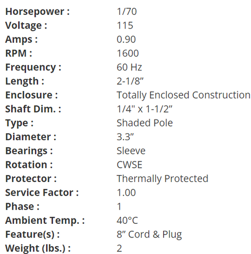The height and width of the screenshot is (254, 251).
Task: Click the Shaft Dim. value
Action: coord(145,109)
